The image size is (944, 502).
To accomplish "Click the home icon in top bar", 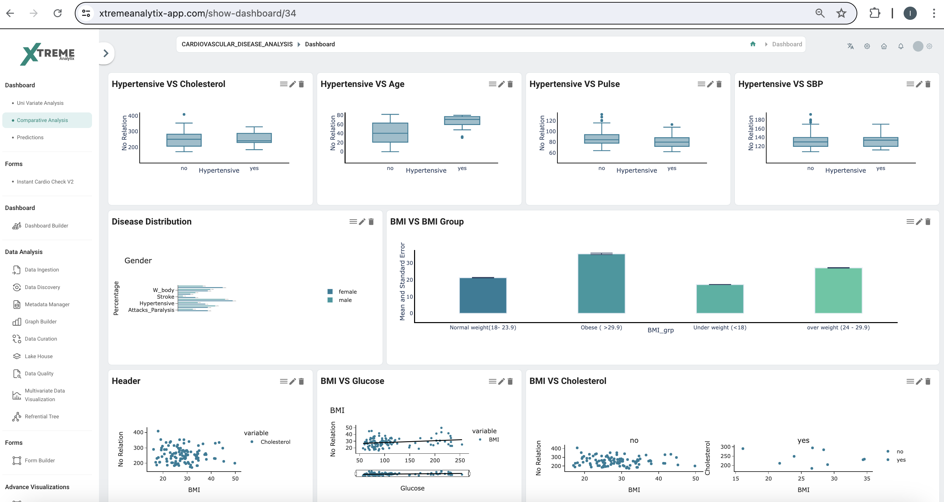I will pyautogui.click(x=884, y=46).
